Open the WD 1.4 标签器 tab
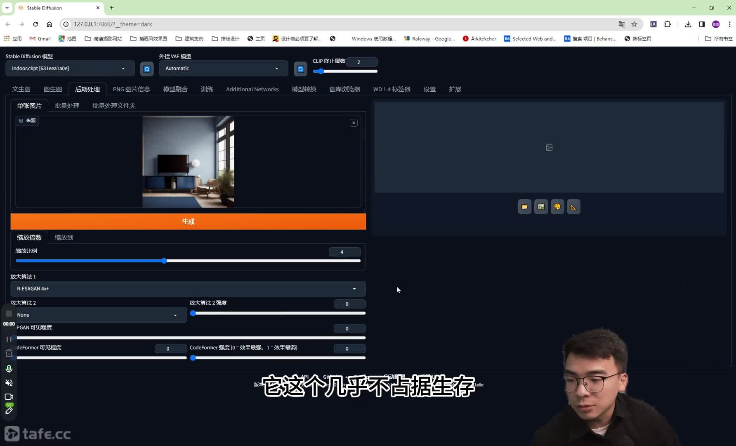This screenshot has width=736, height=446. tap(392, 89)
